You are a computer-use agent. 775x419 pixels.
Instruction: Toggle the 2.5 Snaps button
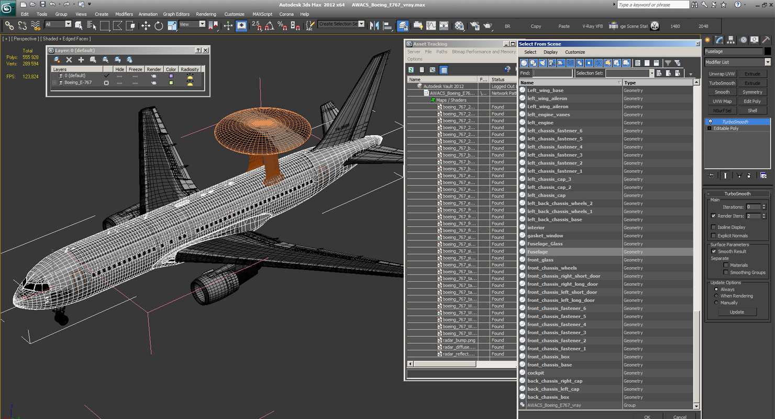tap(256, 26)
